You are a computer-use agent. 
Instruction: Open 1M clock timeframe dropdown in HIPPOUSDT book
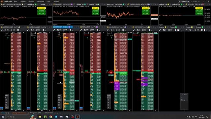point(145,30)
